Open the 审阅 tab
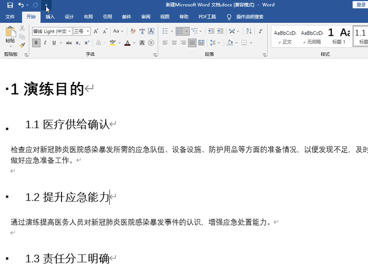 tap(145, 17)
